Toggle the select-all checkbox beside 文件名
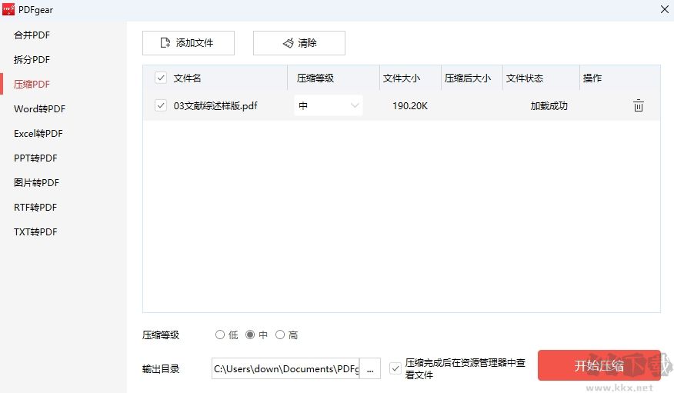Viewport: 674px width, 393px height. pos(160,78)
